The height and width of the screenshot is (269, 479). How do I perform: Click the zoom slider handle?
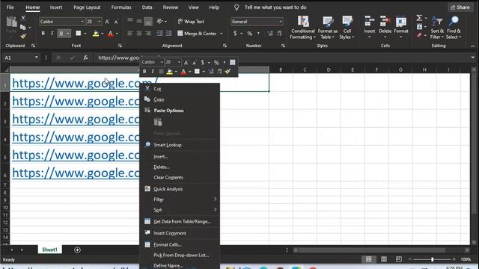pyautogui.click(x=433, y=259)
